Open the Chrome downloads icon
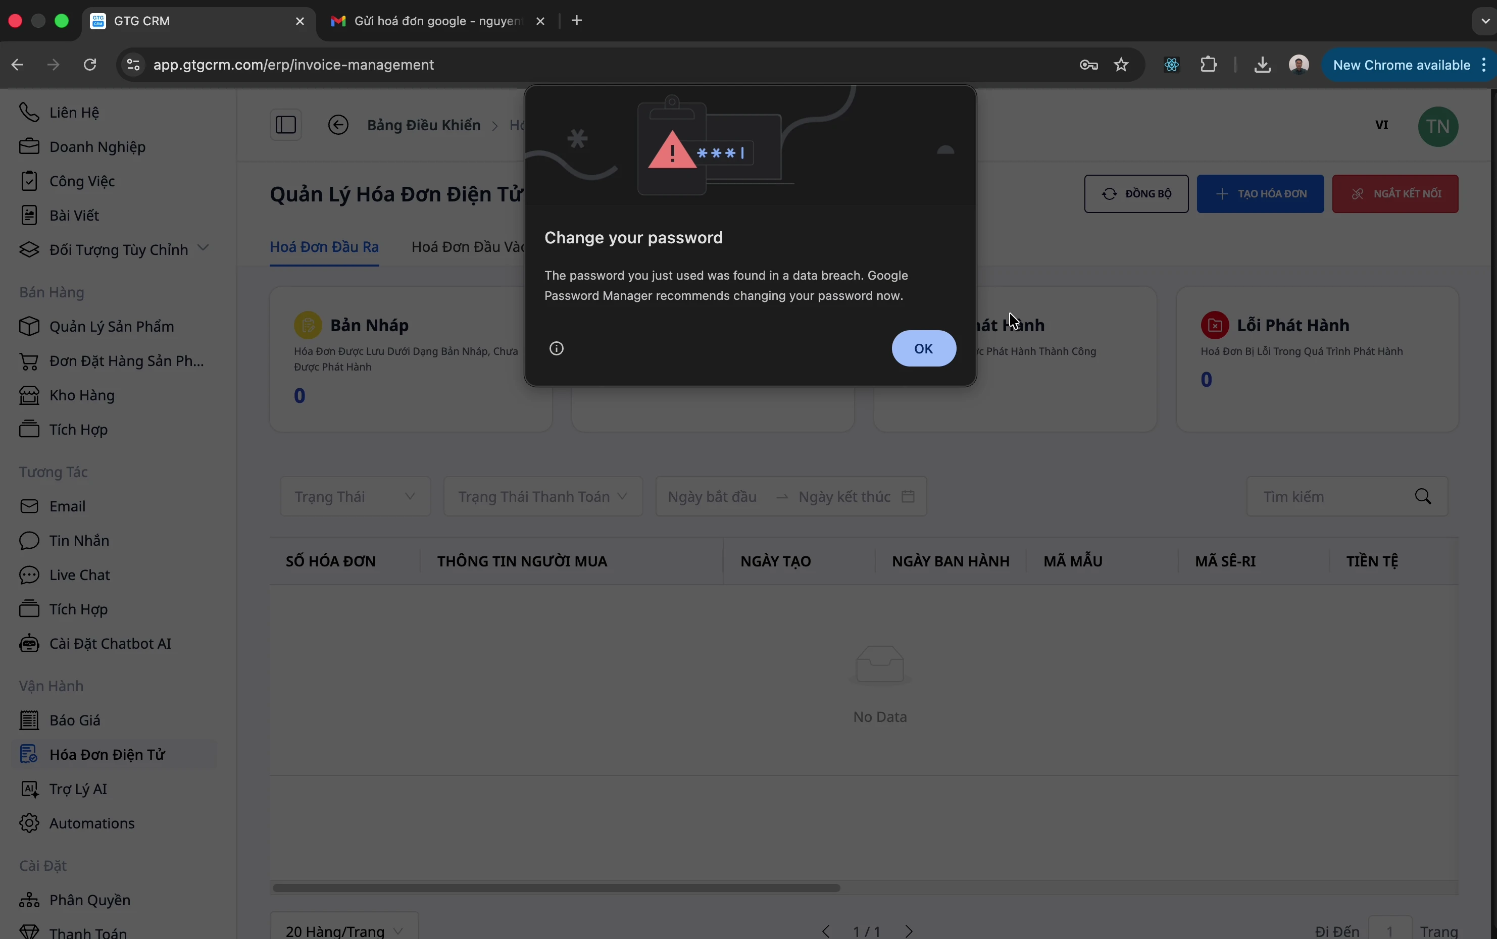1497x939 pixels. (x=1262, y=65)
